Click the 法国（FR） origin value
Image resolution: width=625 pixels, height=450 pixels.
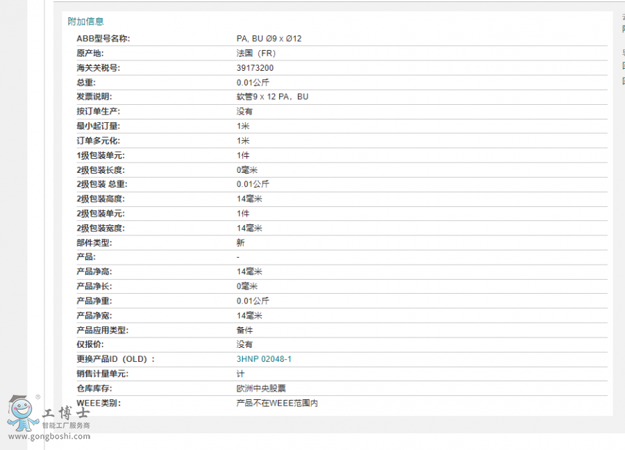pos(258,53)
